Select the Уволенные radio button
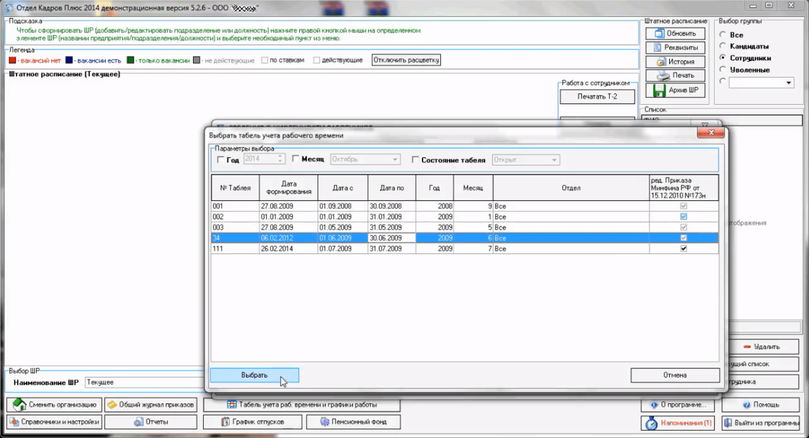This screenshot has width=809, height=438. (722, 70)
